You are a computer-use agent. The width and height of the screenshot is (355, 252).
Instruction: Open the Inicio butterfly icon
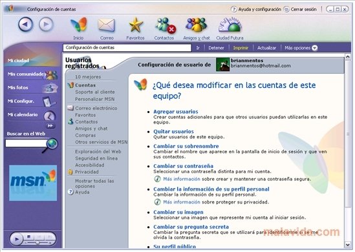[x=78, y=25]
